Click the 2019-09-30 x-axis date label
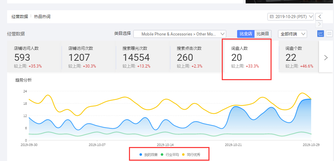Image resolution: width=334 pixels, height=161 pixels. click(x=29, y=145)
